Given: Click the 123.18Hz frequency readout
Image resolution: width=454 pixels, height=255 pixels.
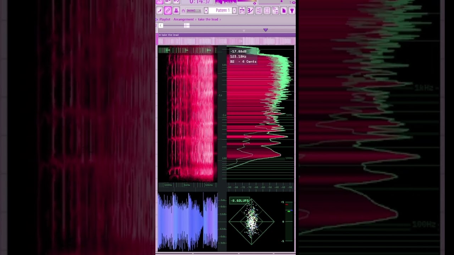Looking at the screenshot, I should pyautogui.click(x=238, y=56).
